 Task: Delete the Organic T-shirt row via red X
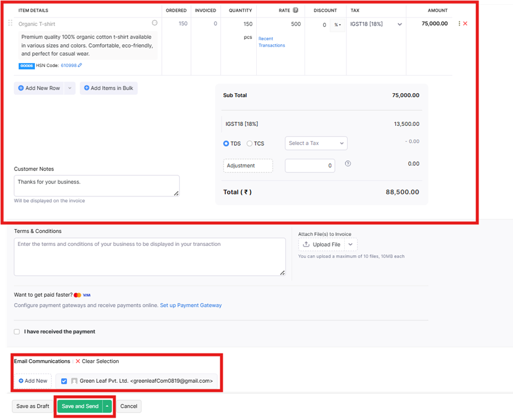(x=465, y=23)
